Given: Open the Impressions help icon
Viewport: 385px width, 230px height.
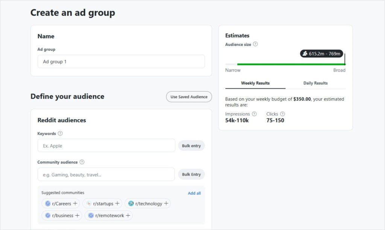Looking at the screenshot, I should (x=255, y=114).
